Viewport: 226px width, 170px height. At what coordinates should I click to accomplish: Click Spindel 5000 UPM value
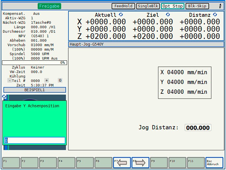tap(40, 54)
